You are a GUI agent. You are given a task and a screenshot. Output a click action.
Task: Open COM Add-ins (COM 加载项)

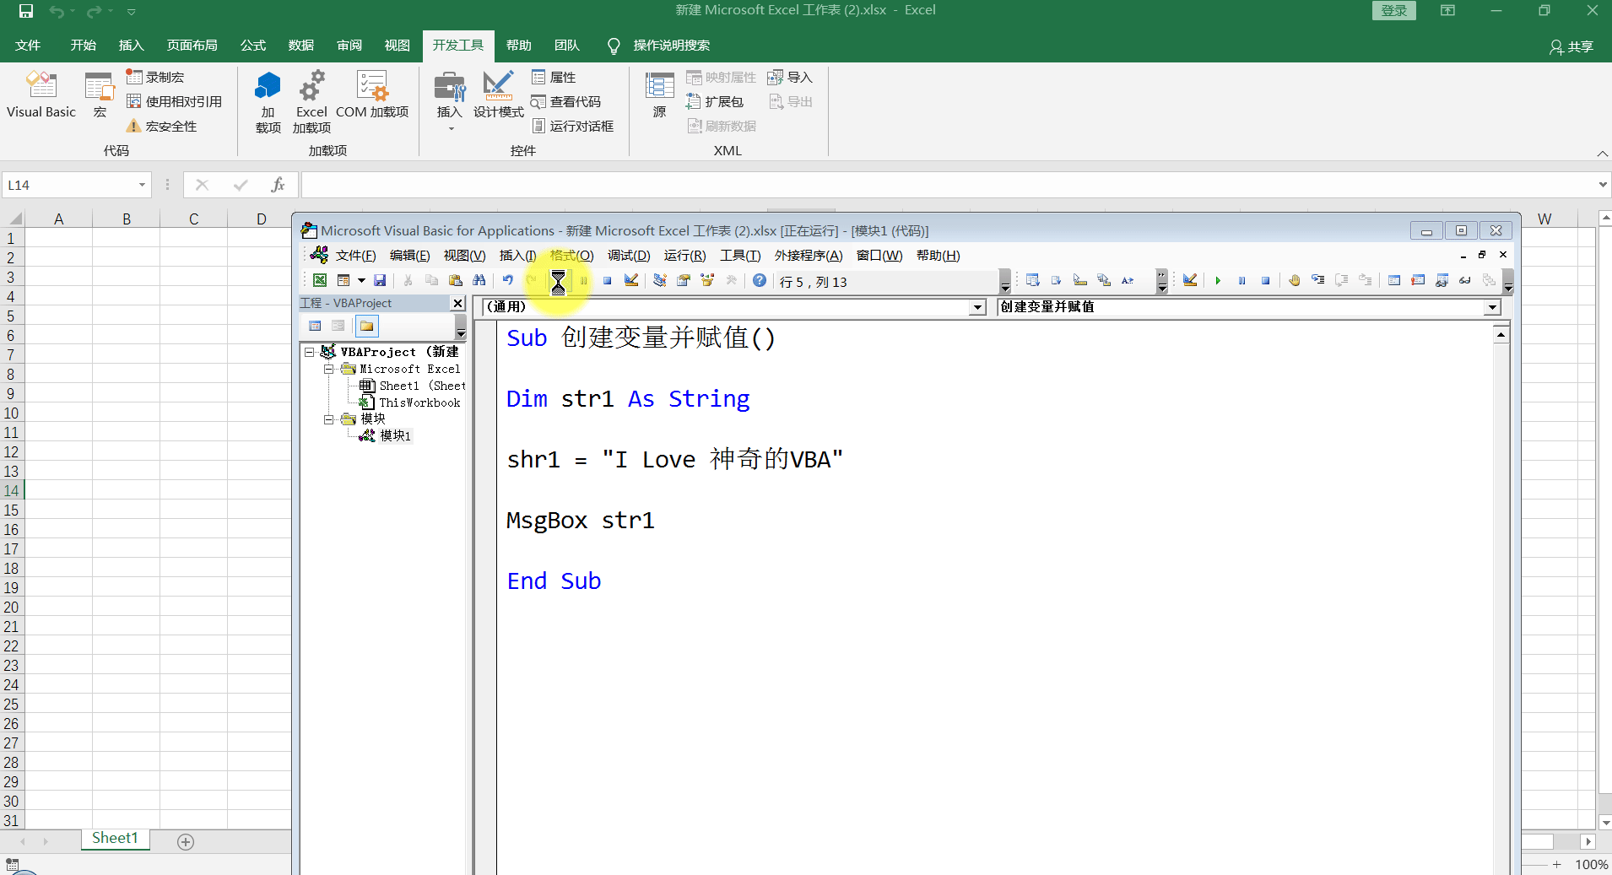pyautogui.click(x=372, y=95)
